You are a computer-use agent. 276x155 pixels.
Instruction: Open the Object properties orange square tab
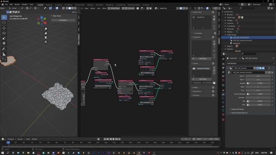click(223, 90)
